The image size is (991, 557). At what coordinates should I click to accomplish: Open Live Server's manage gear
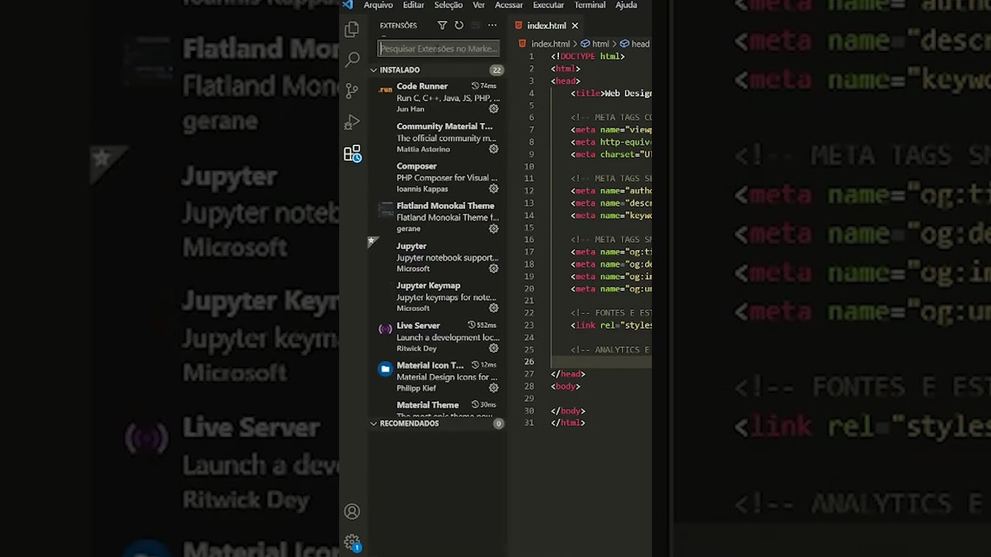493,348
